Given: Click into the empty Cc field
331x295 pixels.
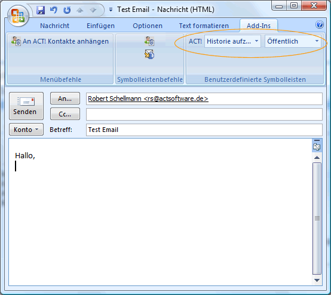Looking at the screenshot, I should pos(204,114).
